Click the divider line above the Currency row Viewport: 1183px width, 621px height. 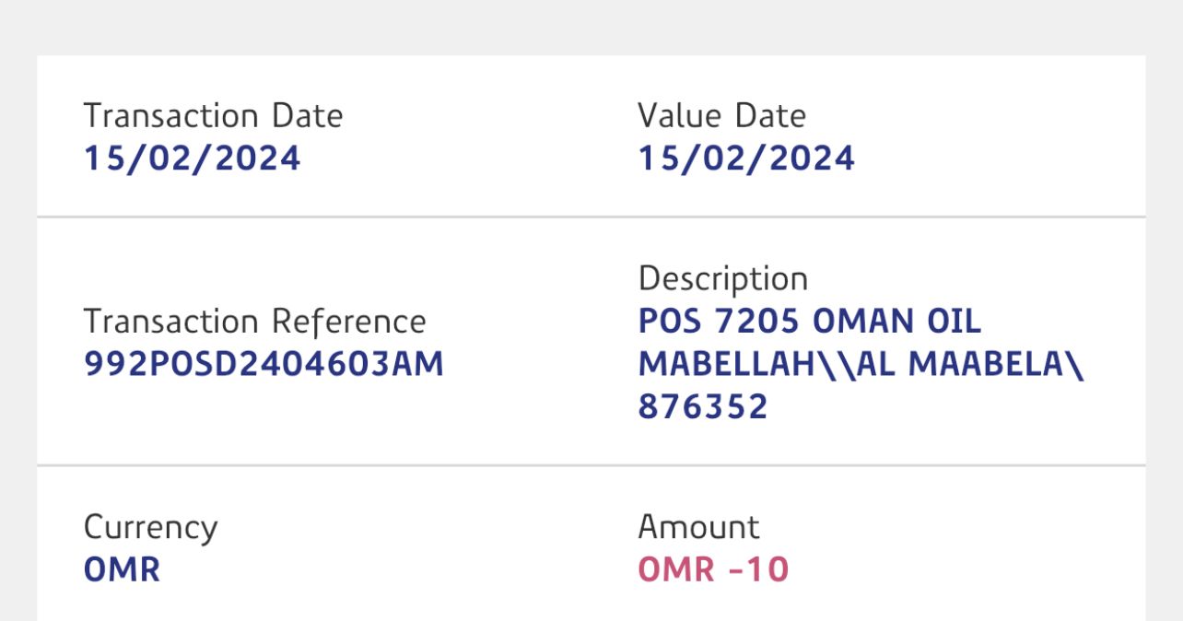click(x=591, y=465)
